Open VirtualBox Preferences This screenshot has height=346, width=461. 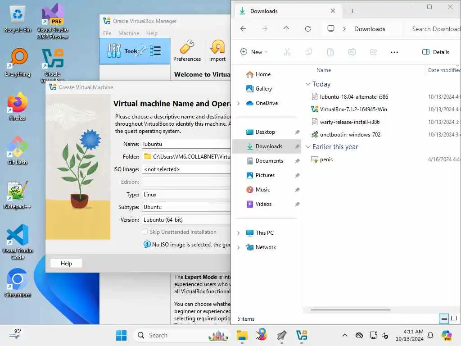tap(187, 51)
